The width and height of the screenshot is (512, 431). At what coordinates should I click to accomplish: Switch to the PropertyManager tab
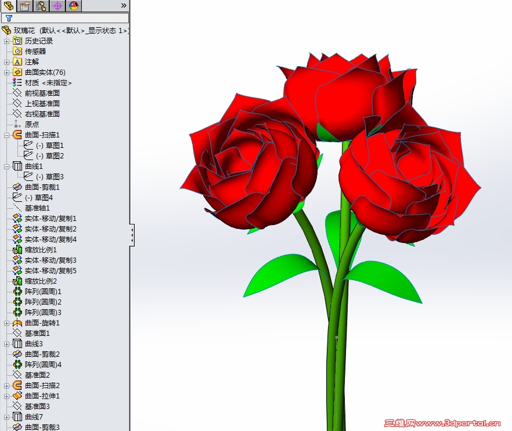point(25,6)
